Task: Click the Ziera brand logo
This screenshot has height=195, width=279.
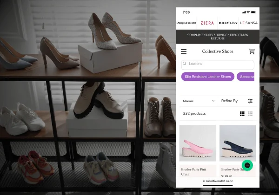Action: pos(207,22)
